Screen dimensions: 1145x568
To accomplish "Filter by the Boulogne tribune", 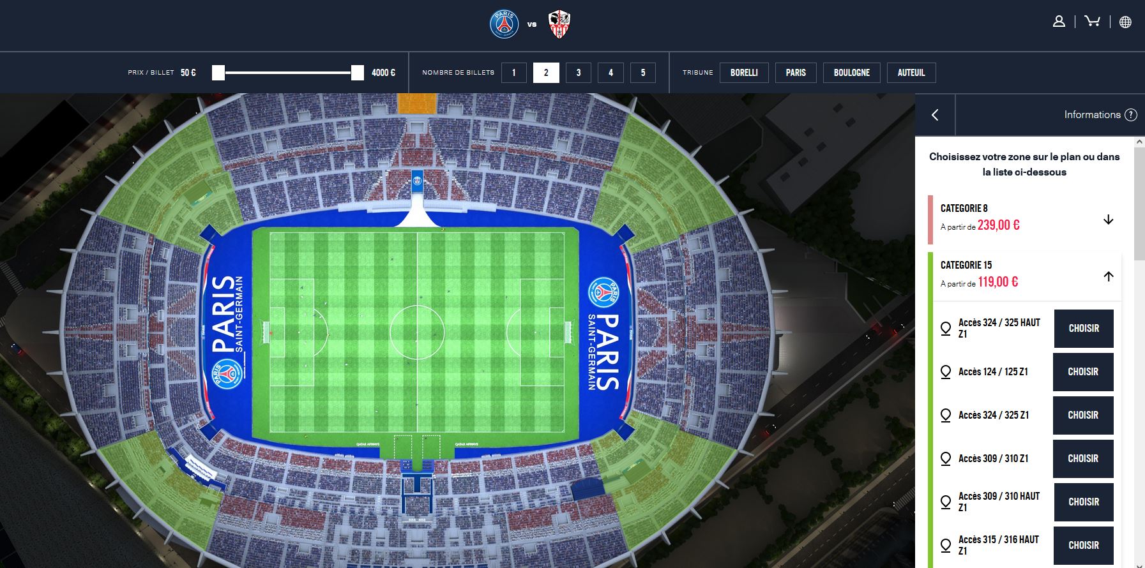I will pos(852,73).
